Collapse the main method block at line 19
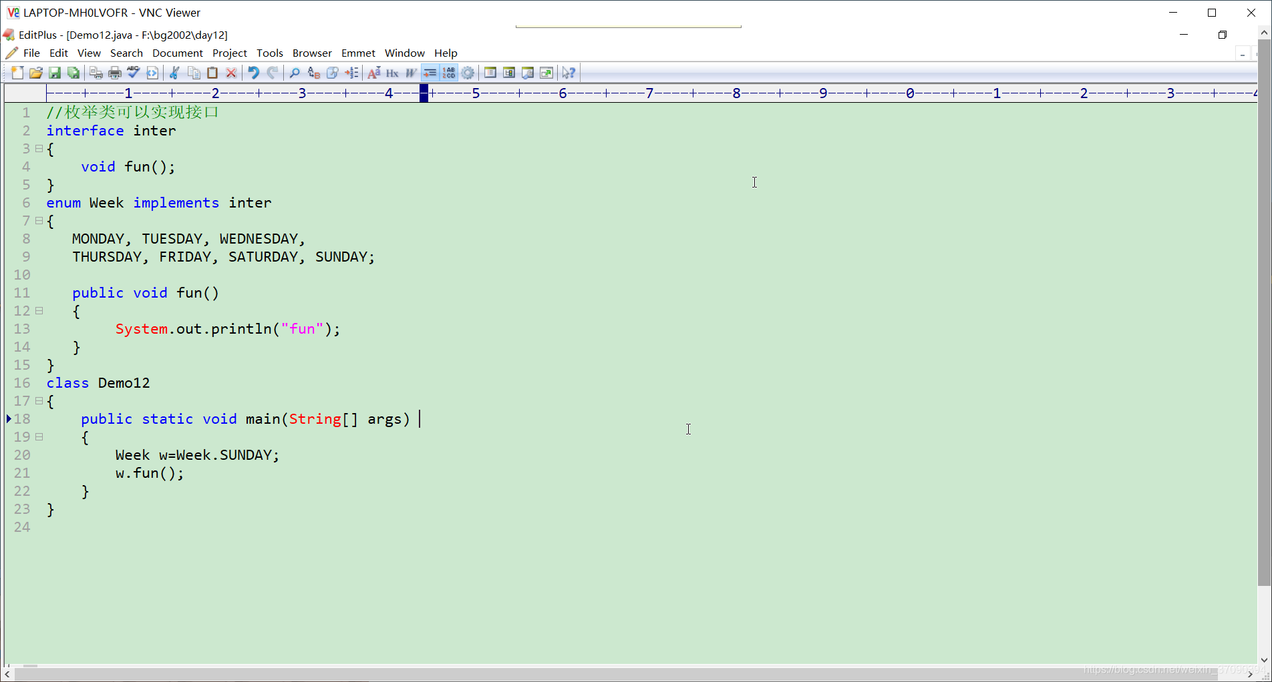 [39, 436]
